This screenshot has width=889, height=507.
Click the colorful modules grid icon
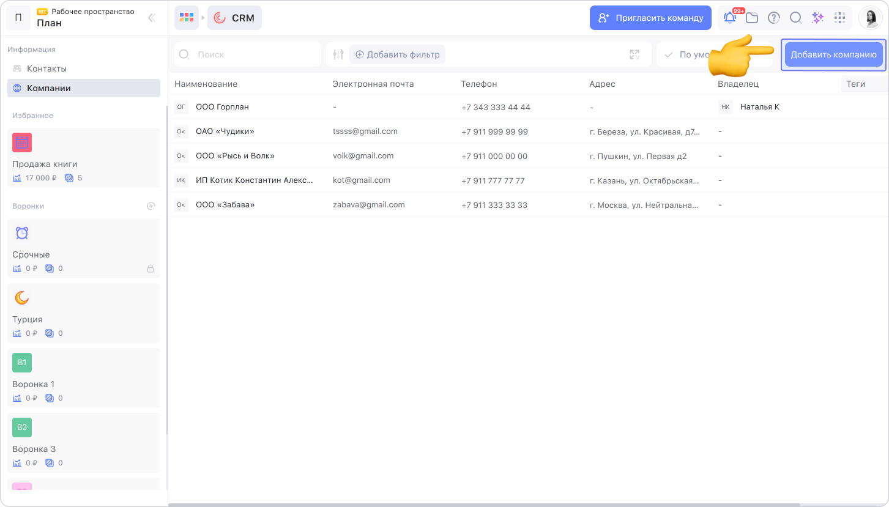pyautogui.click(x=187, y=18)
